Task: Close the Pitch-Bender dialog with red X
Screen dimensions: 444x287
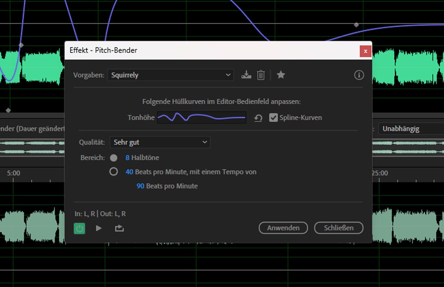Action: point(365,51)
